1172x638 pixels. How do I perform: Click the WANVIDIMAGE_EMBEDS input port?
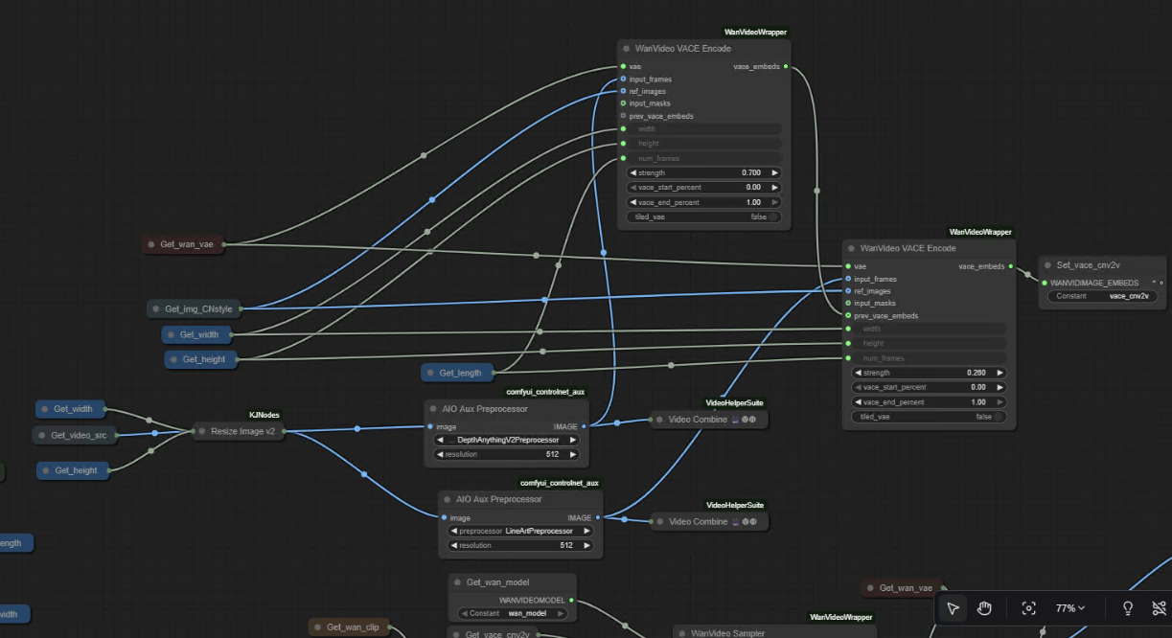tap(1045, 283)
